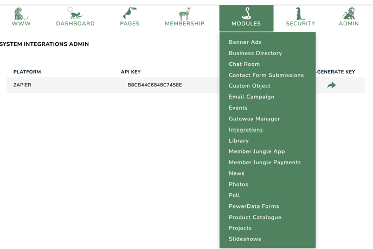Open Contact Form Submissions module
Image resolution: width=373 pixels, height=249 pixels.
(266, 75)
